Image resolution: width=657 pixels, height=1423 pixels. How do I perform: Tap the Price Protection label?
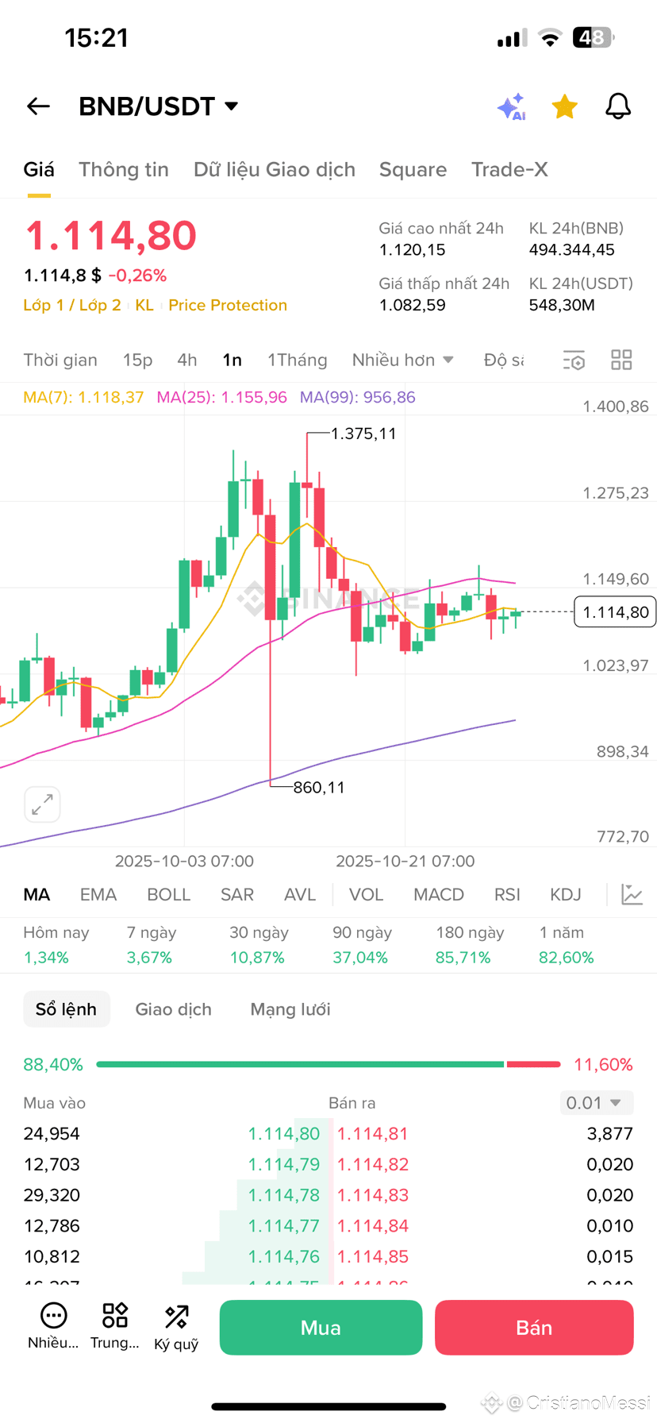click(x=228, y=306)
